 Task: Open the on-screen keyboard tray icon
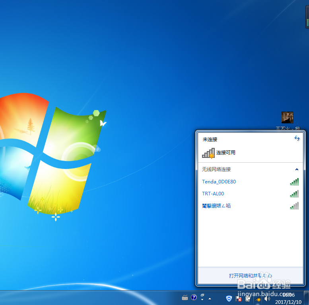coord(185,297)
